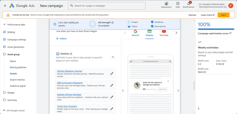The height and width of the screenshot is (114, 237).
Task: Dismiss the Limited ad serving banner
Action: (192, 15)
